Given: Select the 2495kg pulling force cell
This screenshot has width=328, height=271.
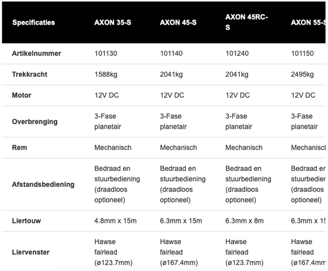Looking at the screenshot, I should 303,74.
